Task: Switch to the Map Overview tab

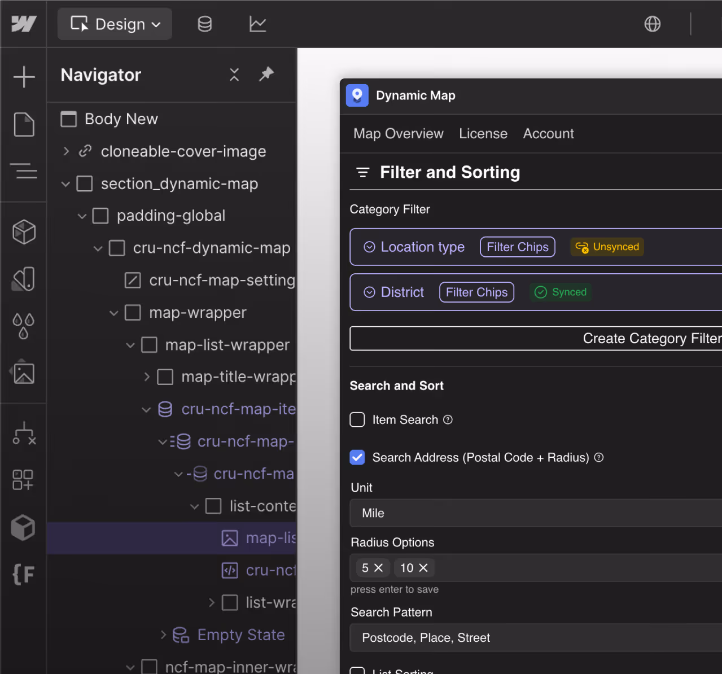Action: click(399, 134)
